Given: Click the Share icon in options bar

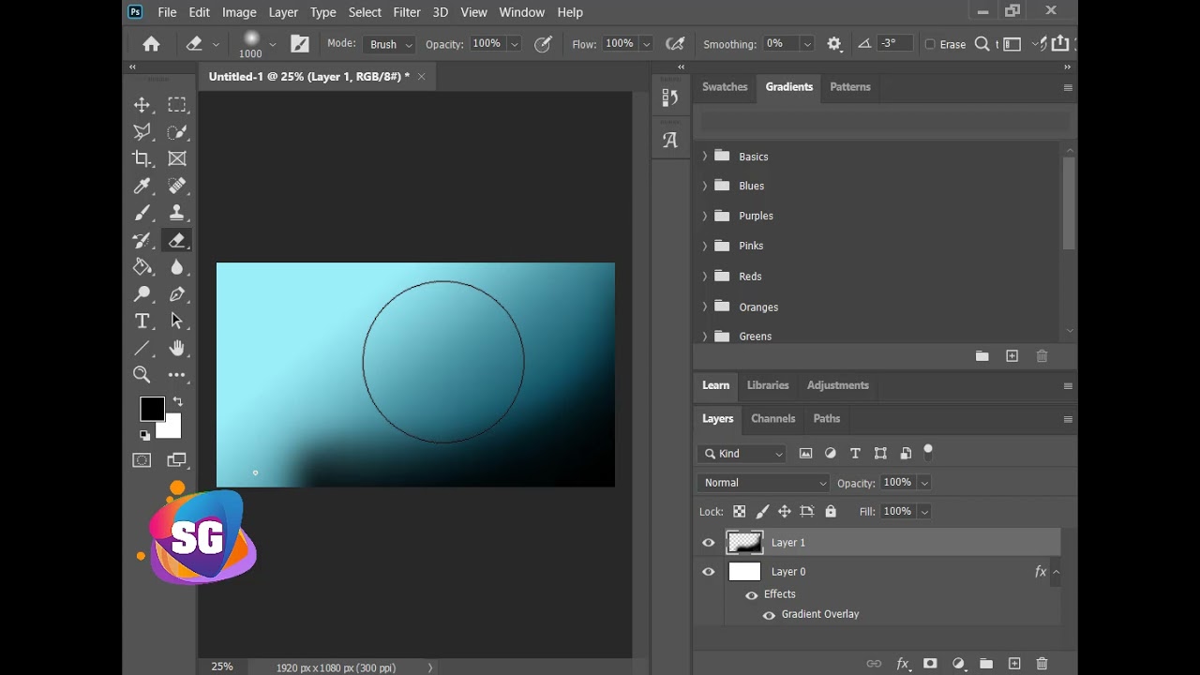Looking at the screenshot, I should [1060, 43].
